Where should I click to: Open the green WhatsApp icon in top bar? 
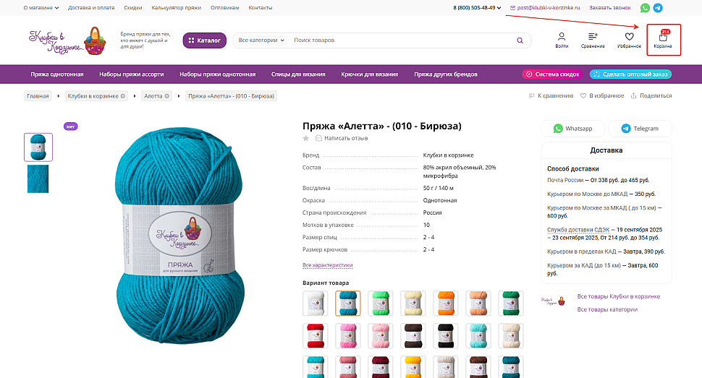click(x=645, y=8)
